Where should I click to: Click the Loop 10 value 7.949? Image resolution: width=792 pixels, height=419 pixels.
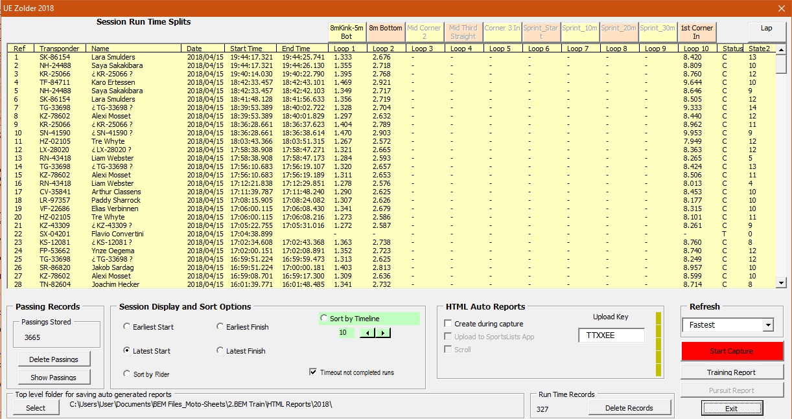(692, 141)
